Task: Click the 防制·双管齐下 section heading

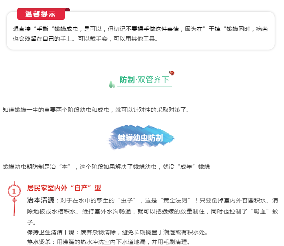Action: tap(144, 80)
